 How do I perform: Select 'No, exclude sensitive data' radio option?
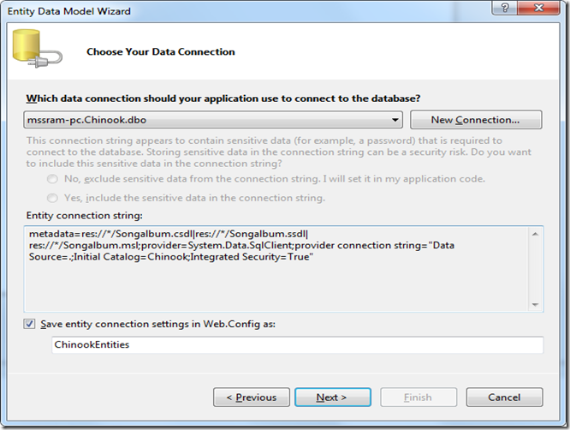coord(53,179)
